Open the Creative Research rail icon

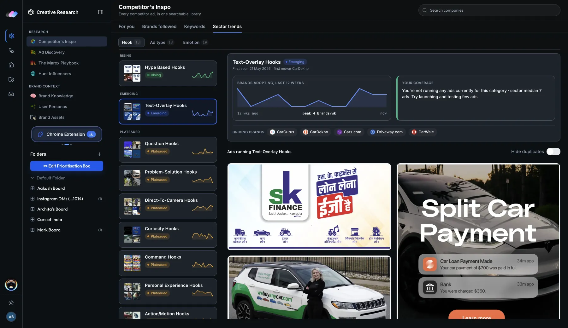click(11, 36)
